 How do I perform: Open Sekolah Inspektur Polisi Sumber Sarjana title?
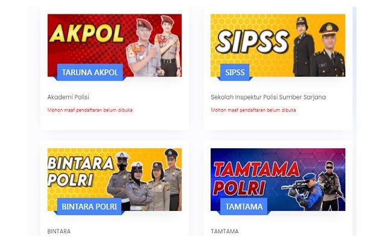[268, 97]
